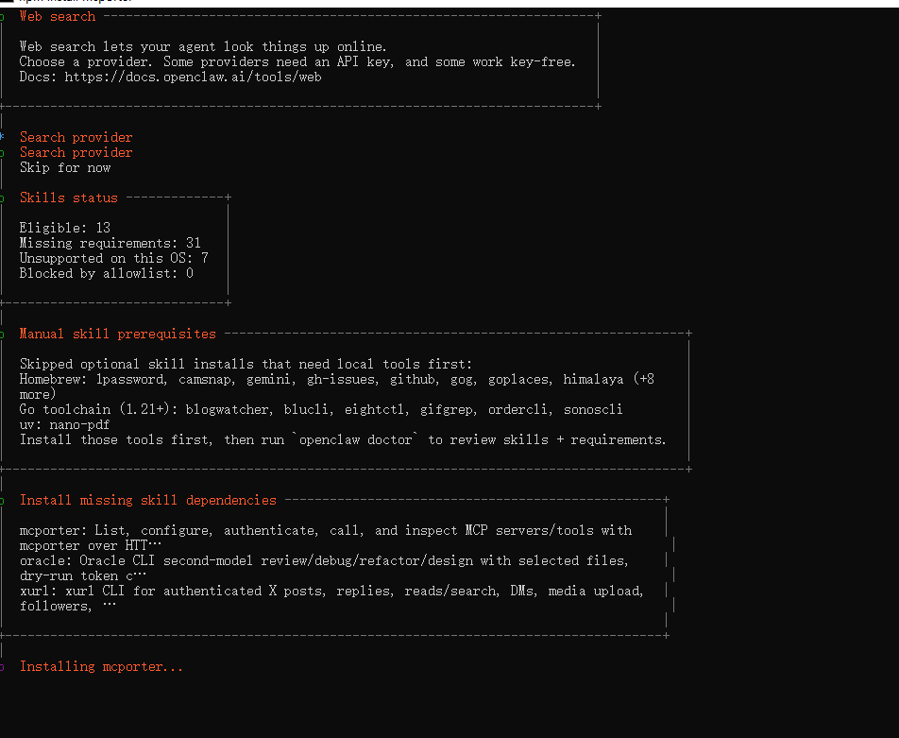The height and width of the screenshot is (738, 899).
Task: Click the `openclaw doctor` command text
Action: [355, 440]
